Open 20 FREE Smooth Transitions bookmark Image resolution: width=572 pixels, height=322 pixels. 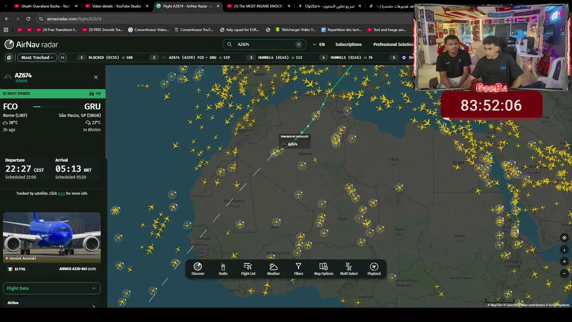point(102,30)
